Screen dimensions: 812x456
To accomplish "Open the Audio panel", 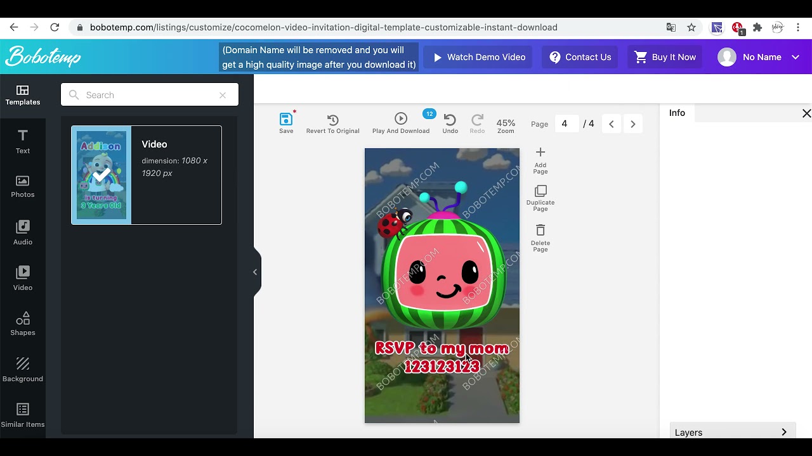I will (x=23, y=233).
